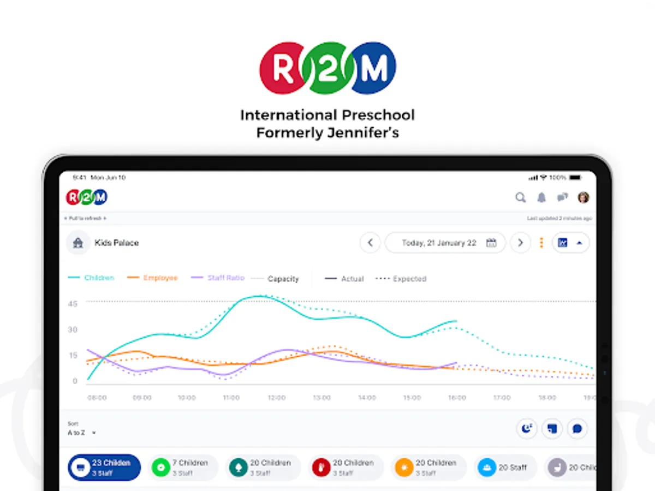Select the 20 Staff tab
The height and width of the screenshot is (491, 655).
click(505, 468)
